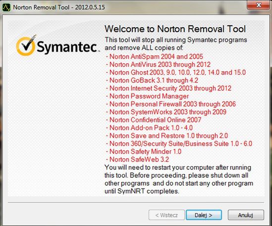
Task: Click Norton Save and Restore line
Action: point(166,136)
